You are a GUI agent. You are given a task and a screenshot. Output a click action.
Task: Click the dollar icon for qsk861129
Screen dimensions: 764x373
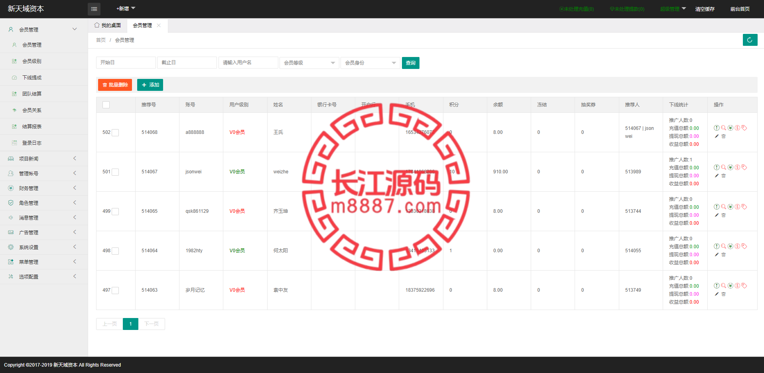click(x=737, y=207)
